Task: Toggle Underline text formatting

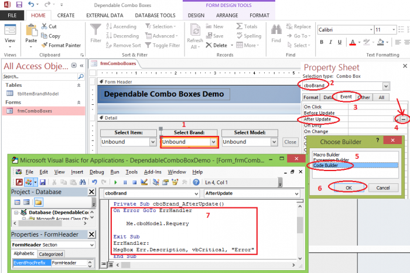Action: pyautogui.click(x=340, y=42)
